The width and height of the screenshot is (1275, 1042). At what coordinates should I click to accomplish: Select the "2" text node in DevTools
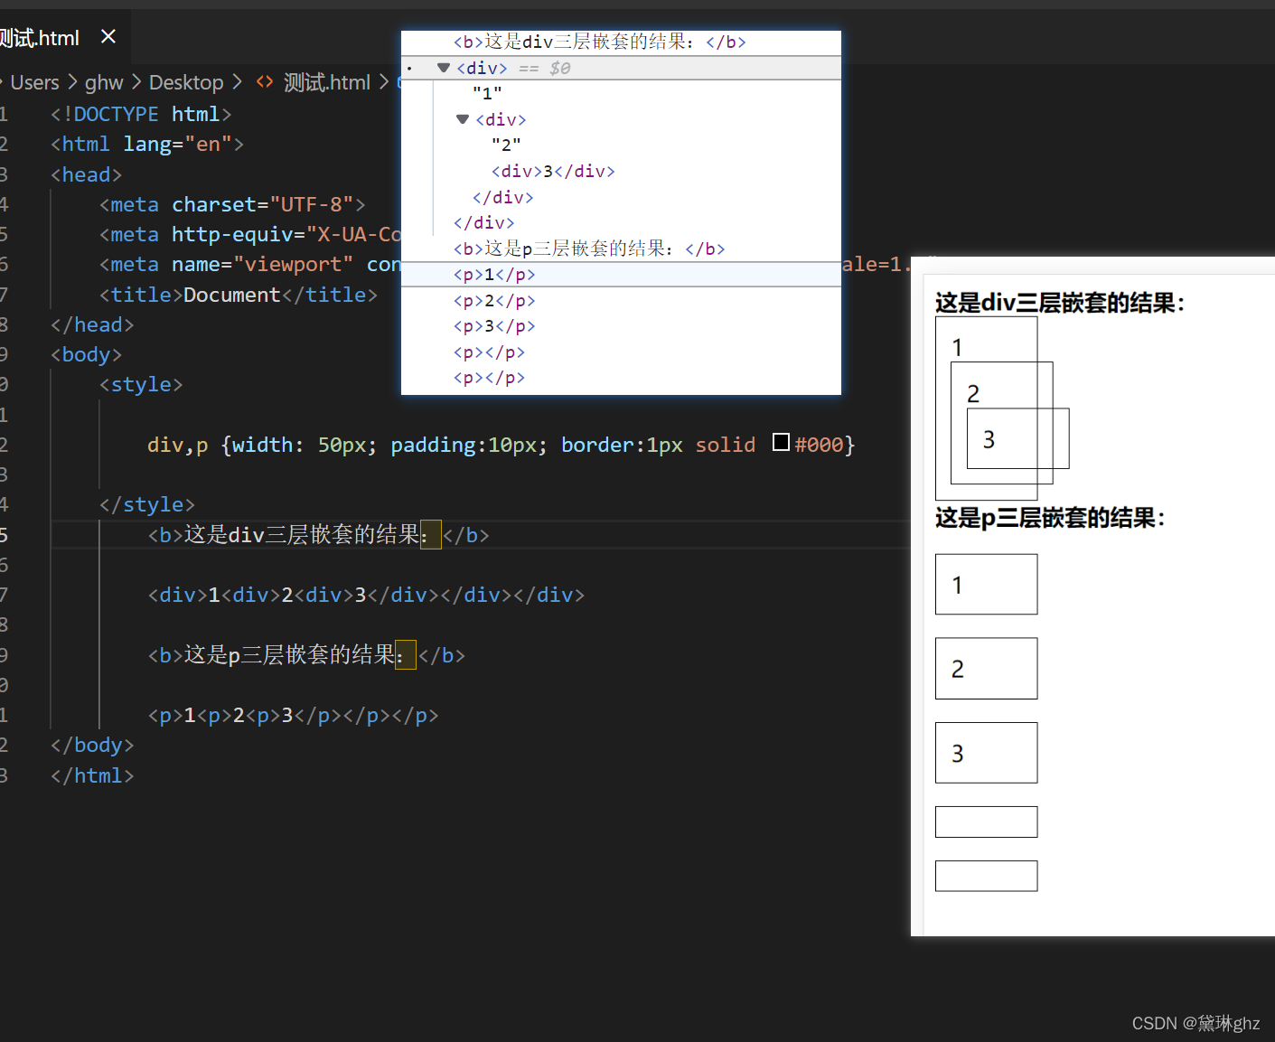[506, 145]
